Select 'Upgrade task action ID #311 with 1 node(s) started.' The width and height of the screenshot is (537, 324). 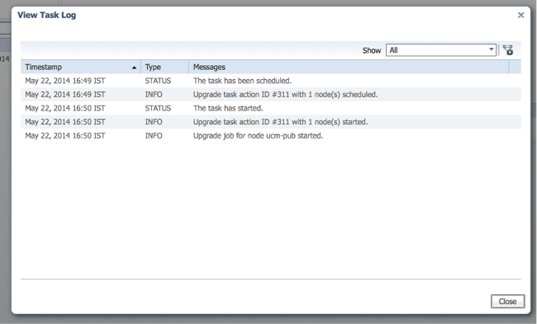281,122
